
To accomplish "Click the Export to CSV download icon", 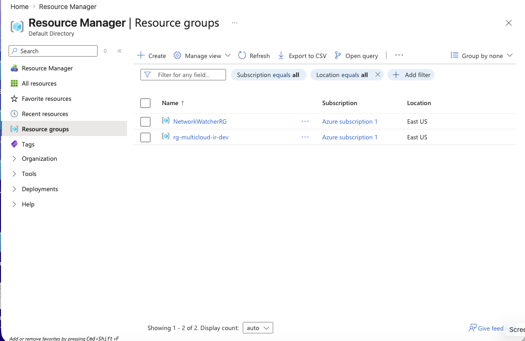I will [x=281, y=56].
